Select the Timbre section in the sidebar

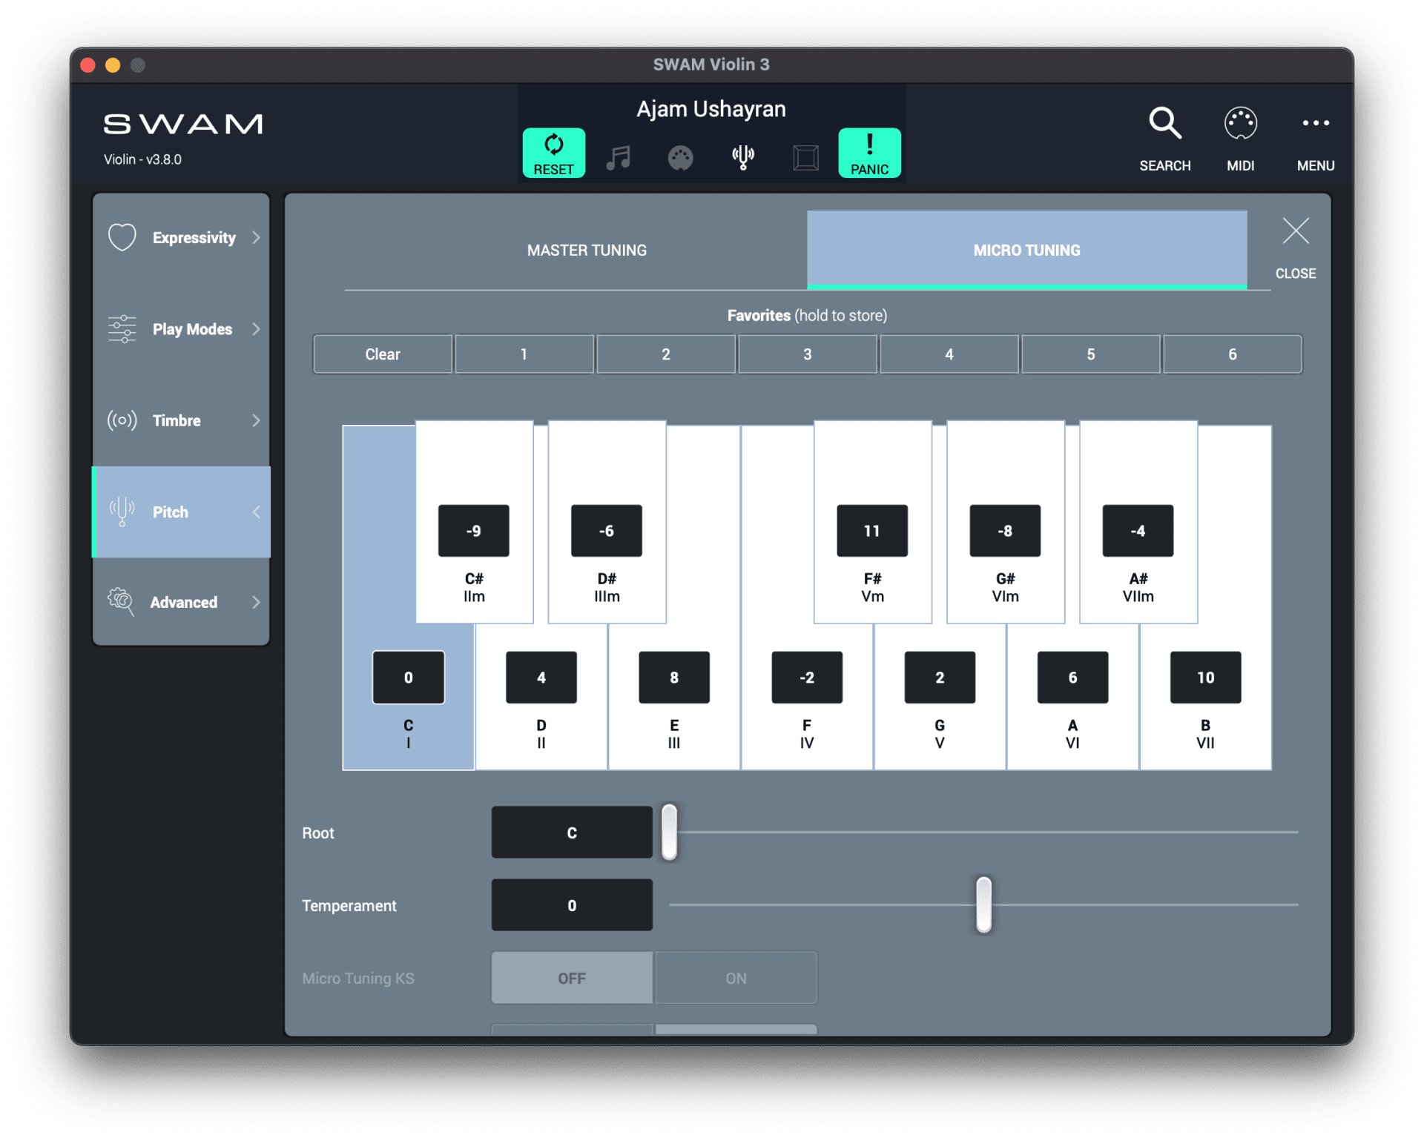point(180,420)
